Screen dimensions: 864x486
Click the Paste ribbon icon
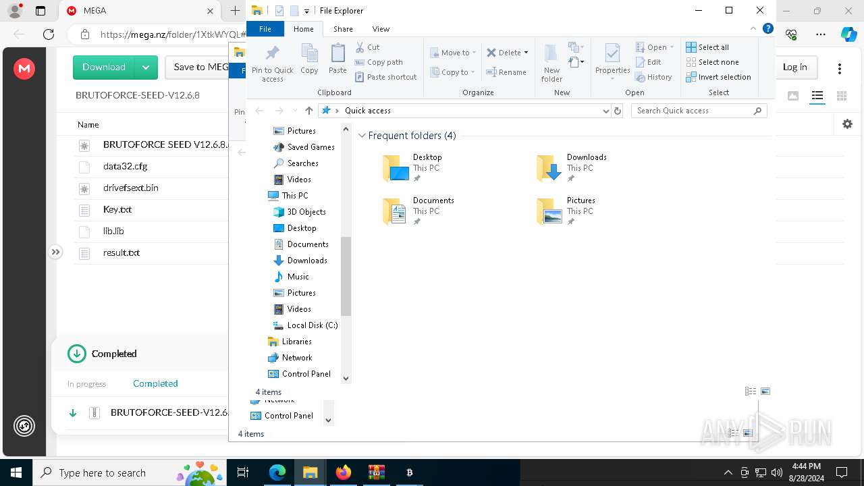pos(337,59)
